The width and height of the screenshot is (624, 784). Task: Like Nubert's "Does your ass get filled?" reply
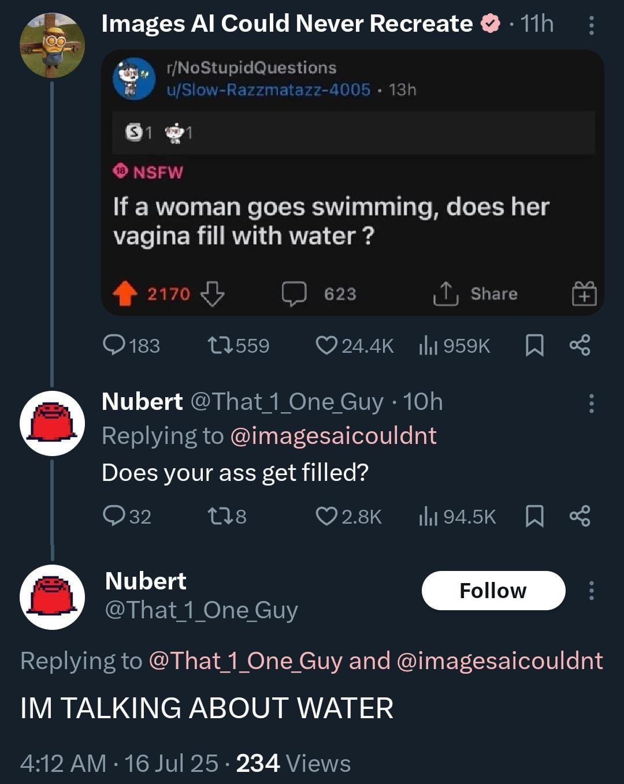click(x=327, y=516)
